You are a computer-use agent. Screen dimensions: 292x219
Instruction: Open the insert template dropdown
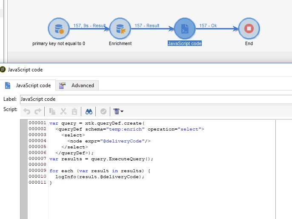[x=118, y=111]
